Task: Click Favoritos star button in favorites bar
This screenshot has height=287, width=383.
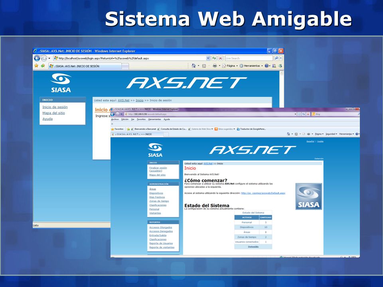Action: click(117, 129)
